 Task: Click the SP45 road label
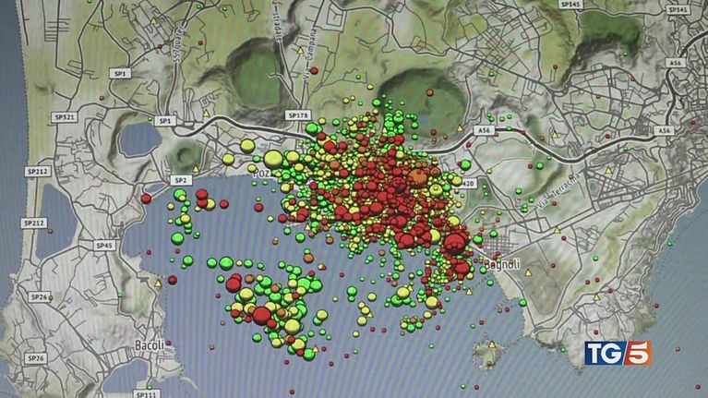pyautogui.click(x=104, y=245)
